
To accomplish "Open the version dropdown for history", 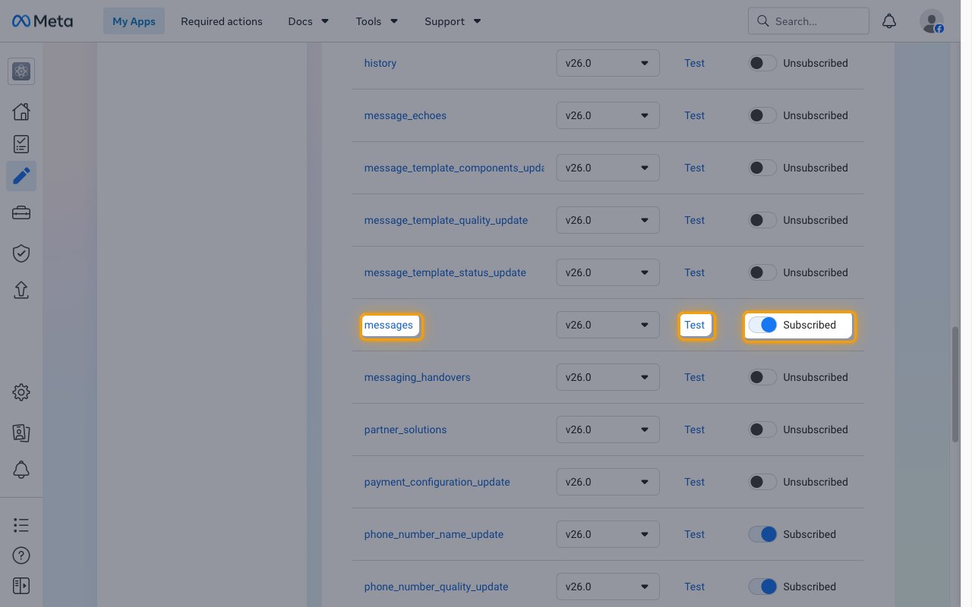I will [x=607, y=63].
